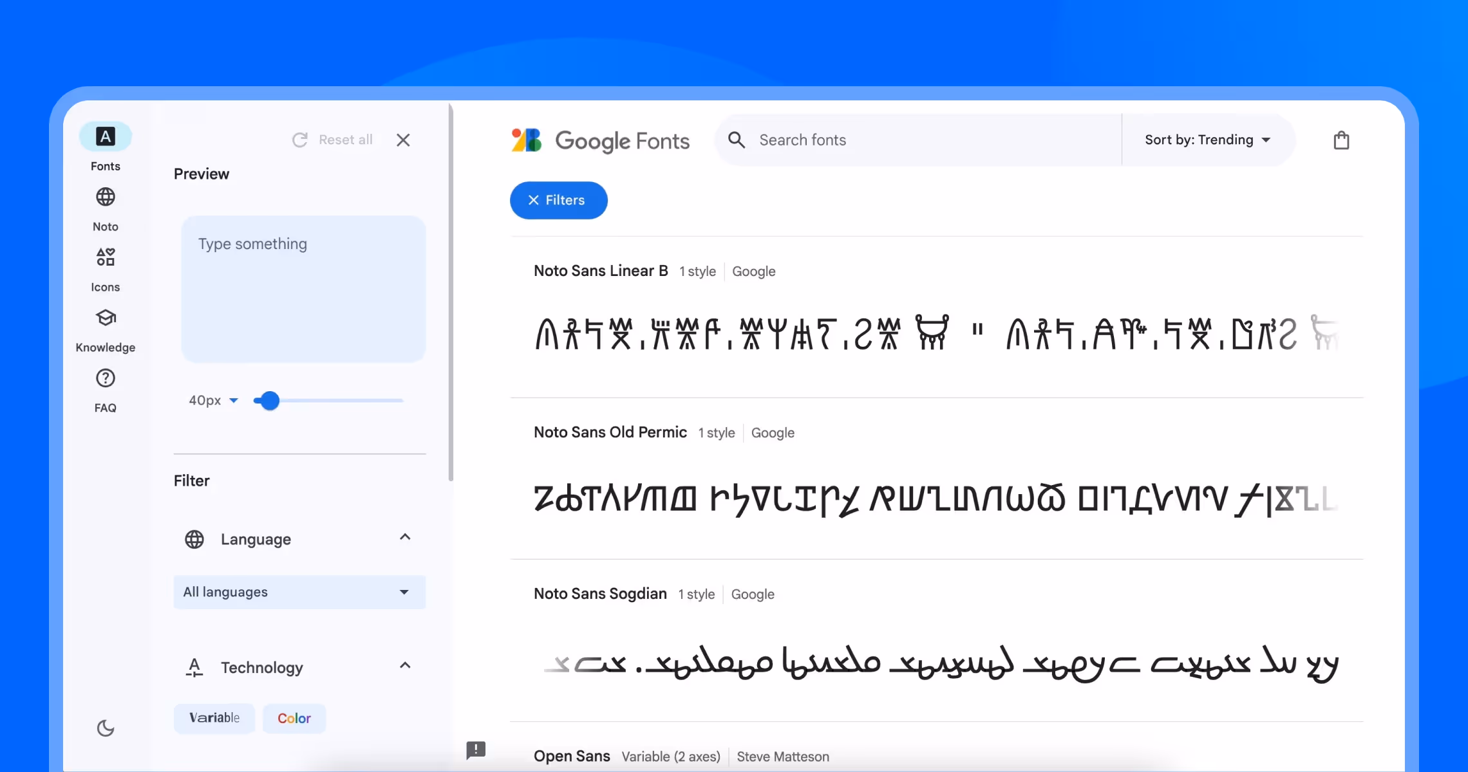Open the Sort by Trending dropdown
1468x772 pixels.
pos(1207,140)
